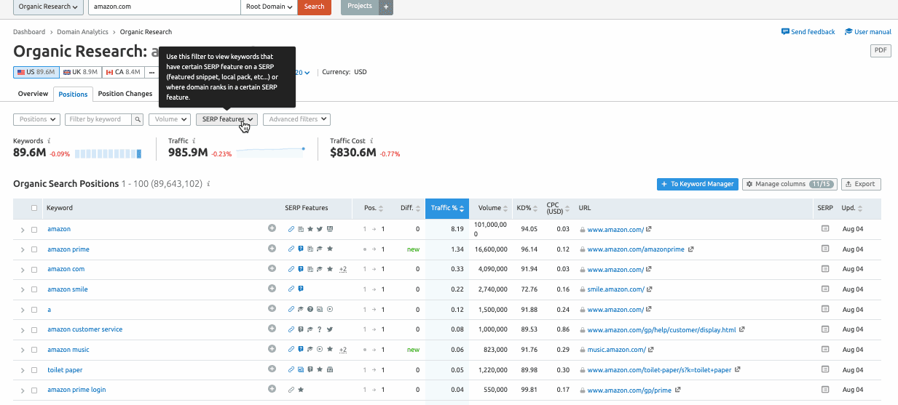The height and width of the screenshot is (405, 898).
Task: Open the Advanced filters dropdown
Action: [x=296, y=119]
